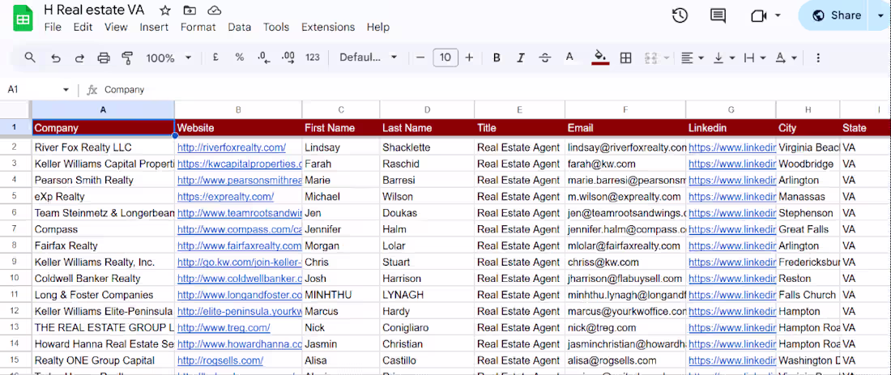Toggle bold formatting

click(x=497, y=58)
